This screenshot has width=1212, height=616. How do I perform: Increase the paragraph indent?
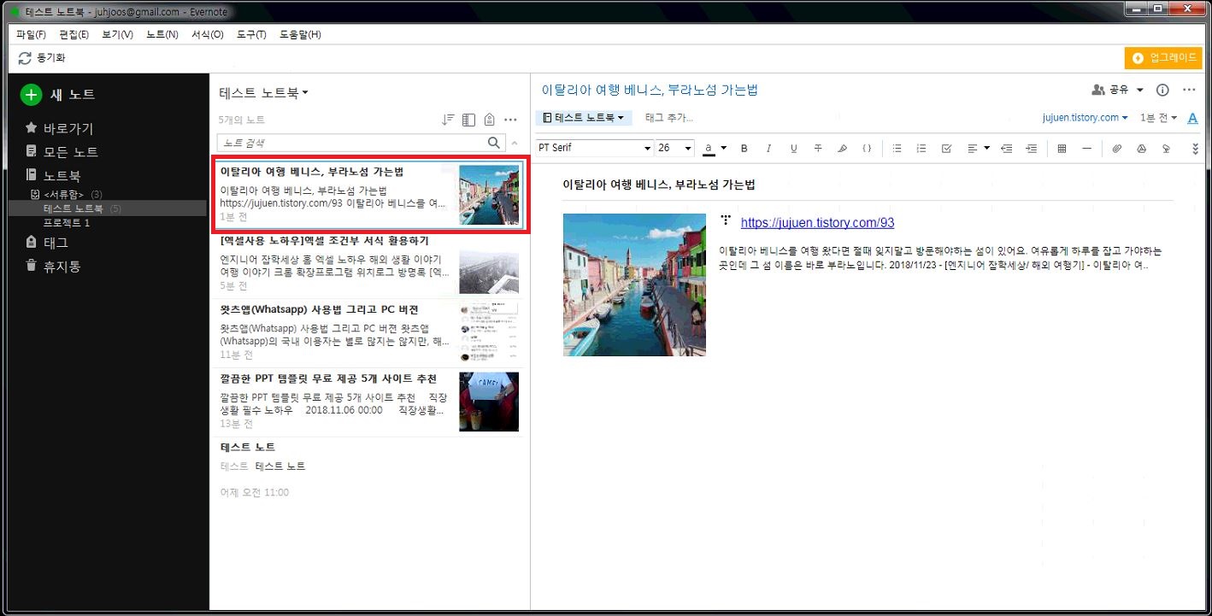(x=1032, y=149)
